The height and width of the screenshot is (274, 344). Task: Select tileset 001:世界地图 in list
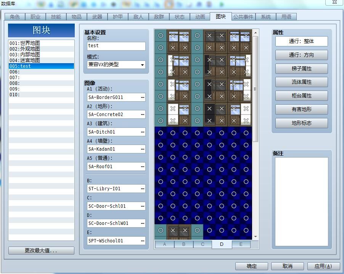[41, 43]
